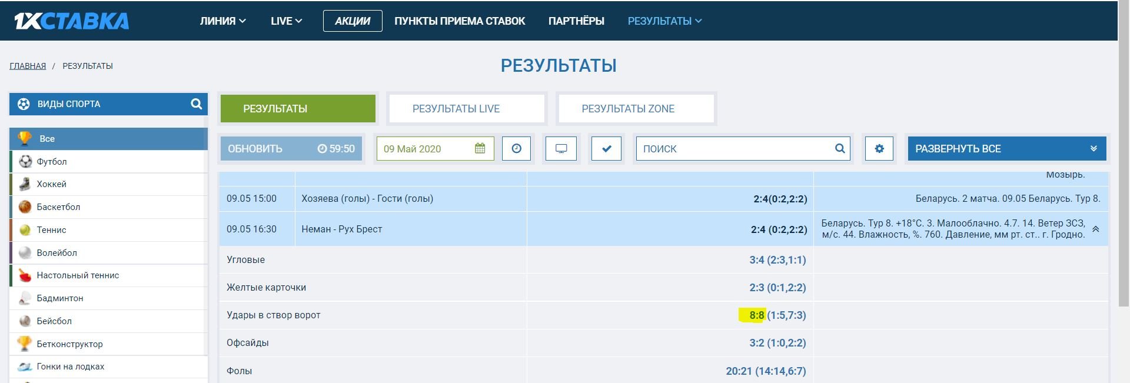Open the LIVE dropdown menu

(x=286, y=21)
